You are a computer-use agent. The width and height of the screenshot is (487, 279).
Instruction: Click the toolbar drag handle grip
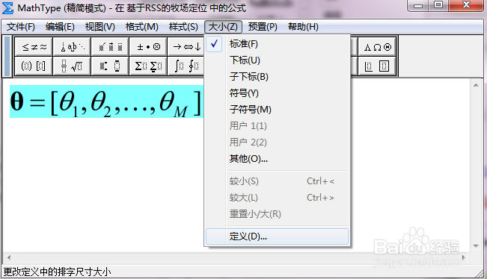click(7, 57)
